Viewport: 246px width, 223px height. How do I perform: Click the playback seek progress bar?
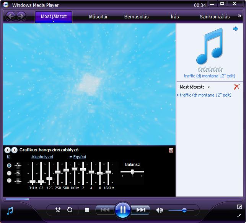pyautogui.click(x=123, y=199)
